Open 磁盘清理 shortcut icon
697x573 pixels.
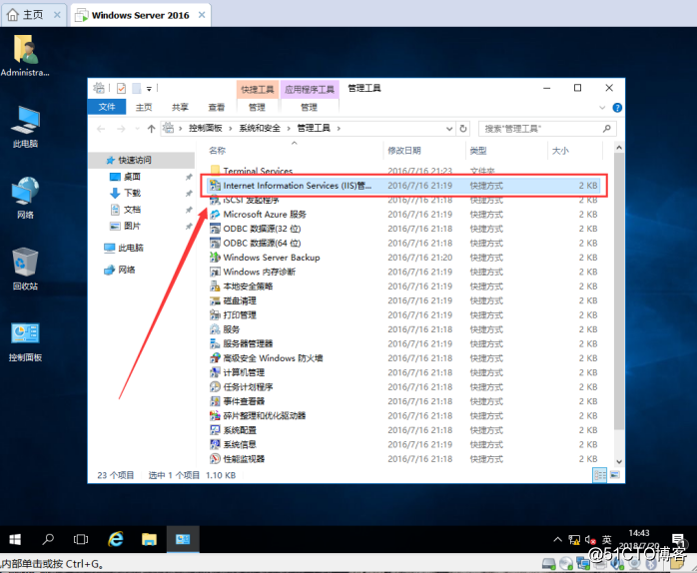click(x=215, y=300)
